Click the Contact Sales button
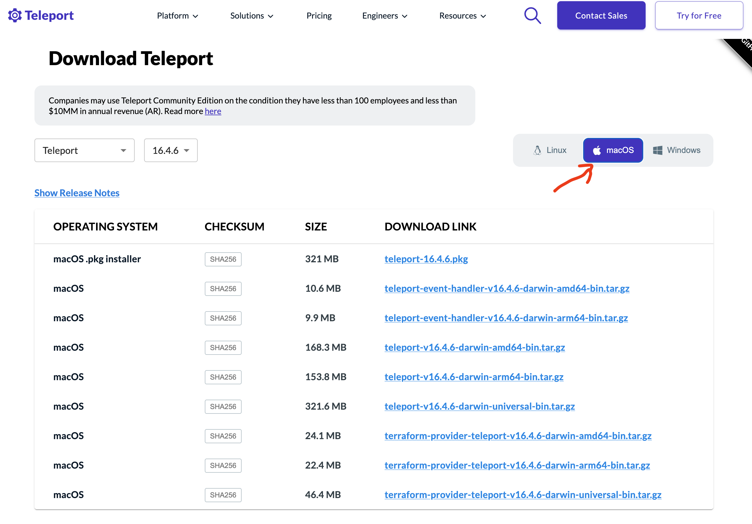This screenshot has height=524, width=752. pos(601,16)
